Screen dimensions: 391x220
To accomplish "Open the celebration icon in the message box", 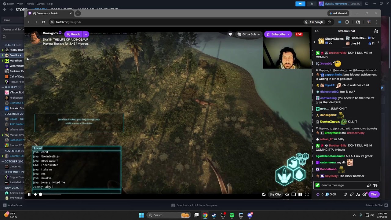I will [x=369, y=185].
